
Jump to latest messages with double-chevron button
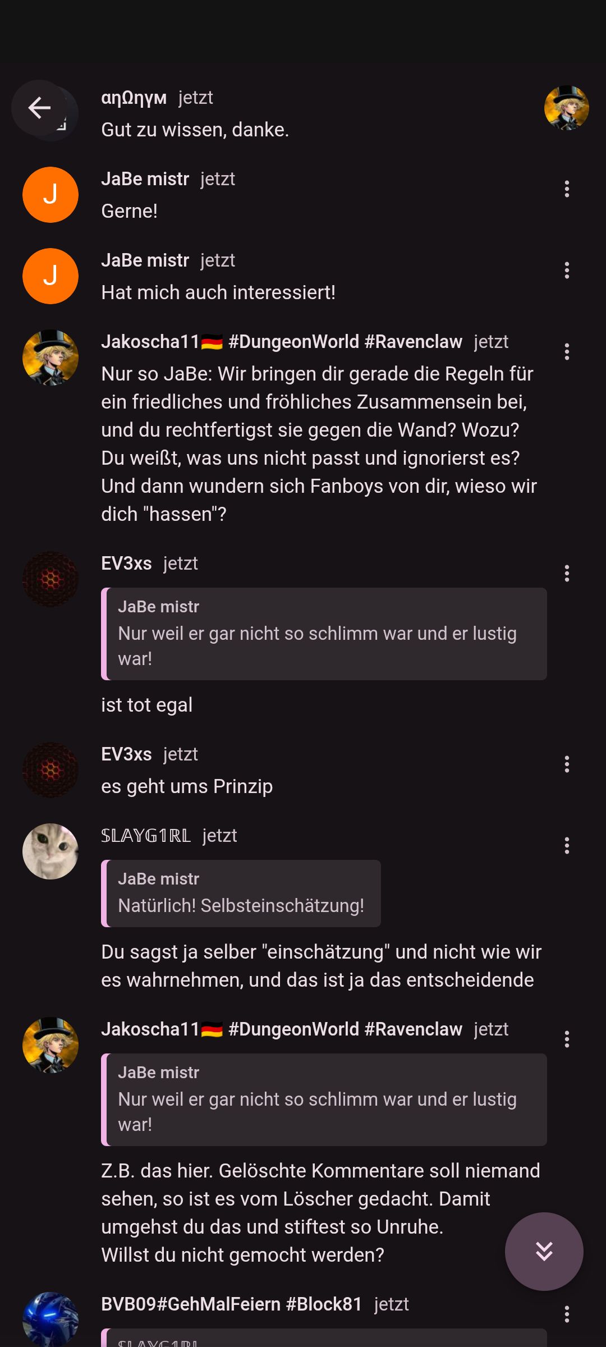[544, 1251]
